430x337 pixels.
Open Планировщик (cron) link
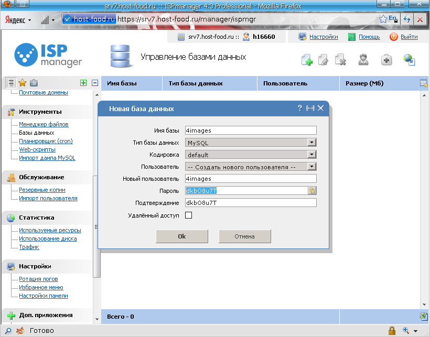coord(46,141)
